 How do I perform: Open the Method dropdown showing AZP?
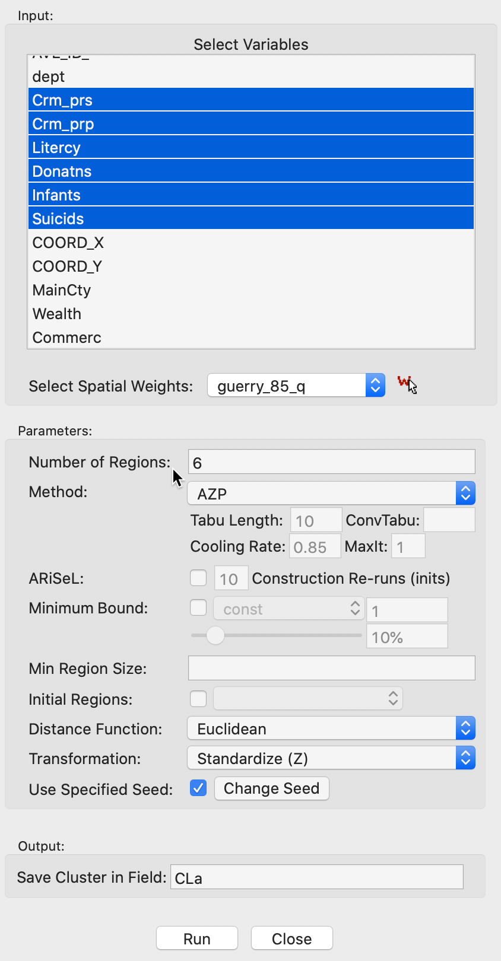click(331, 493)
